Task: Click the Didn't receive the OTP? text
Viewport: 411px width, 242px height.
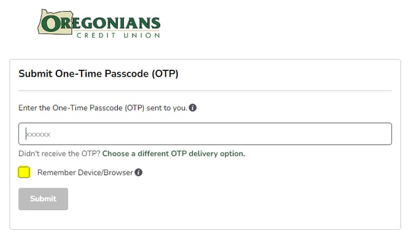Action: [x=60, y=154]
